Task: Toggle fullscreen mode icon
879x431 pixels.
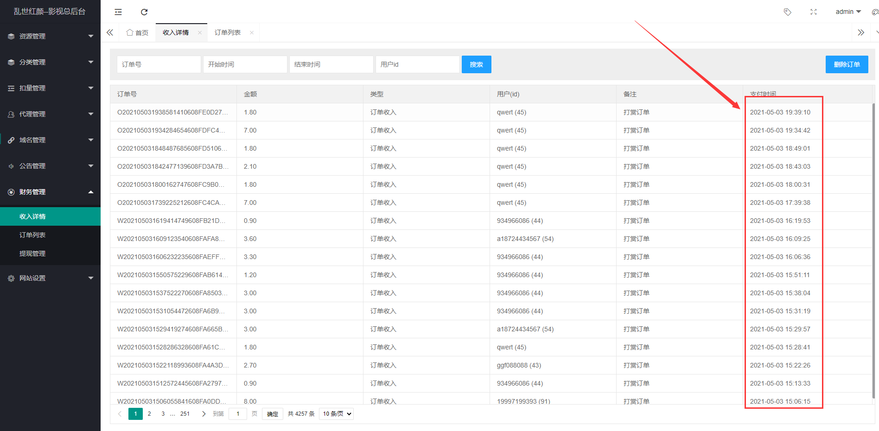Action: (813, 12)
